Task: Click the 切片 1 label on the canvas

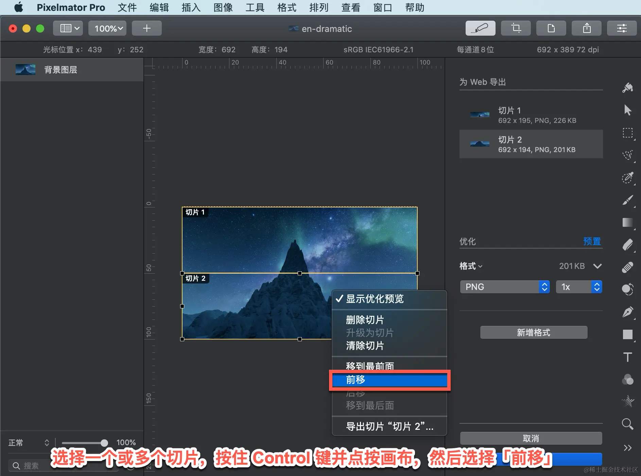Action: coord(195,212)
